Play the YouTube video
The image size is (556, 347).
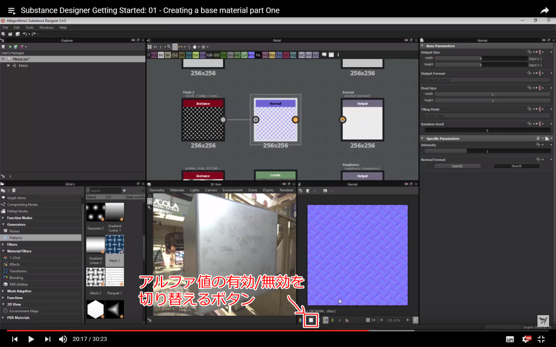(x=31, y=339)
